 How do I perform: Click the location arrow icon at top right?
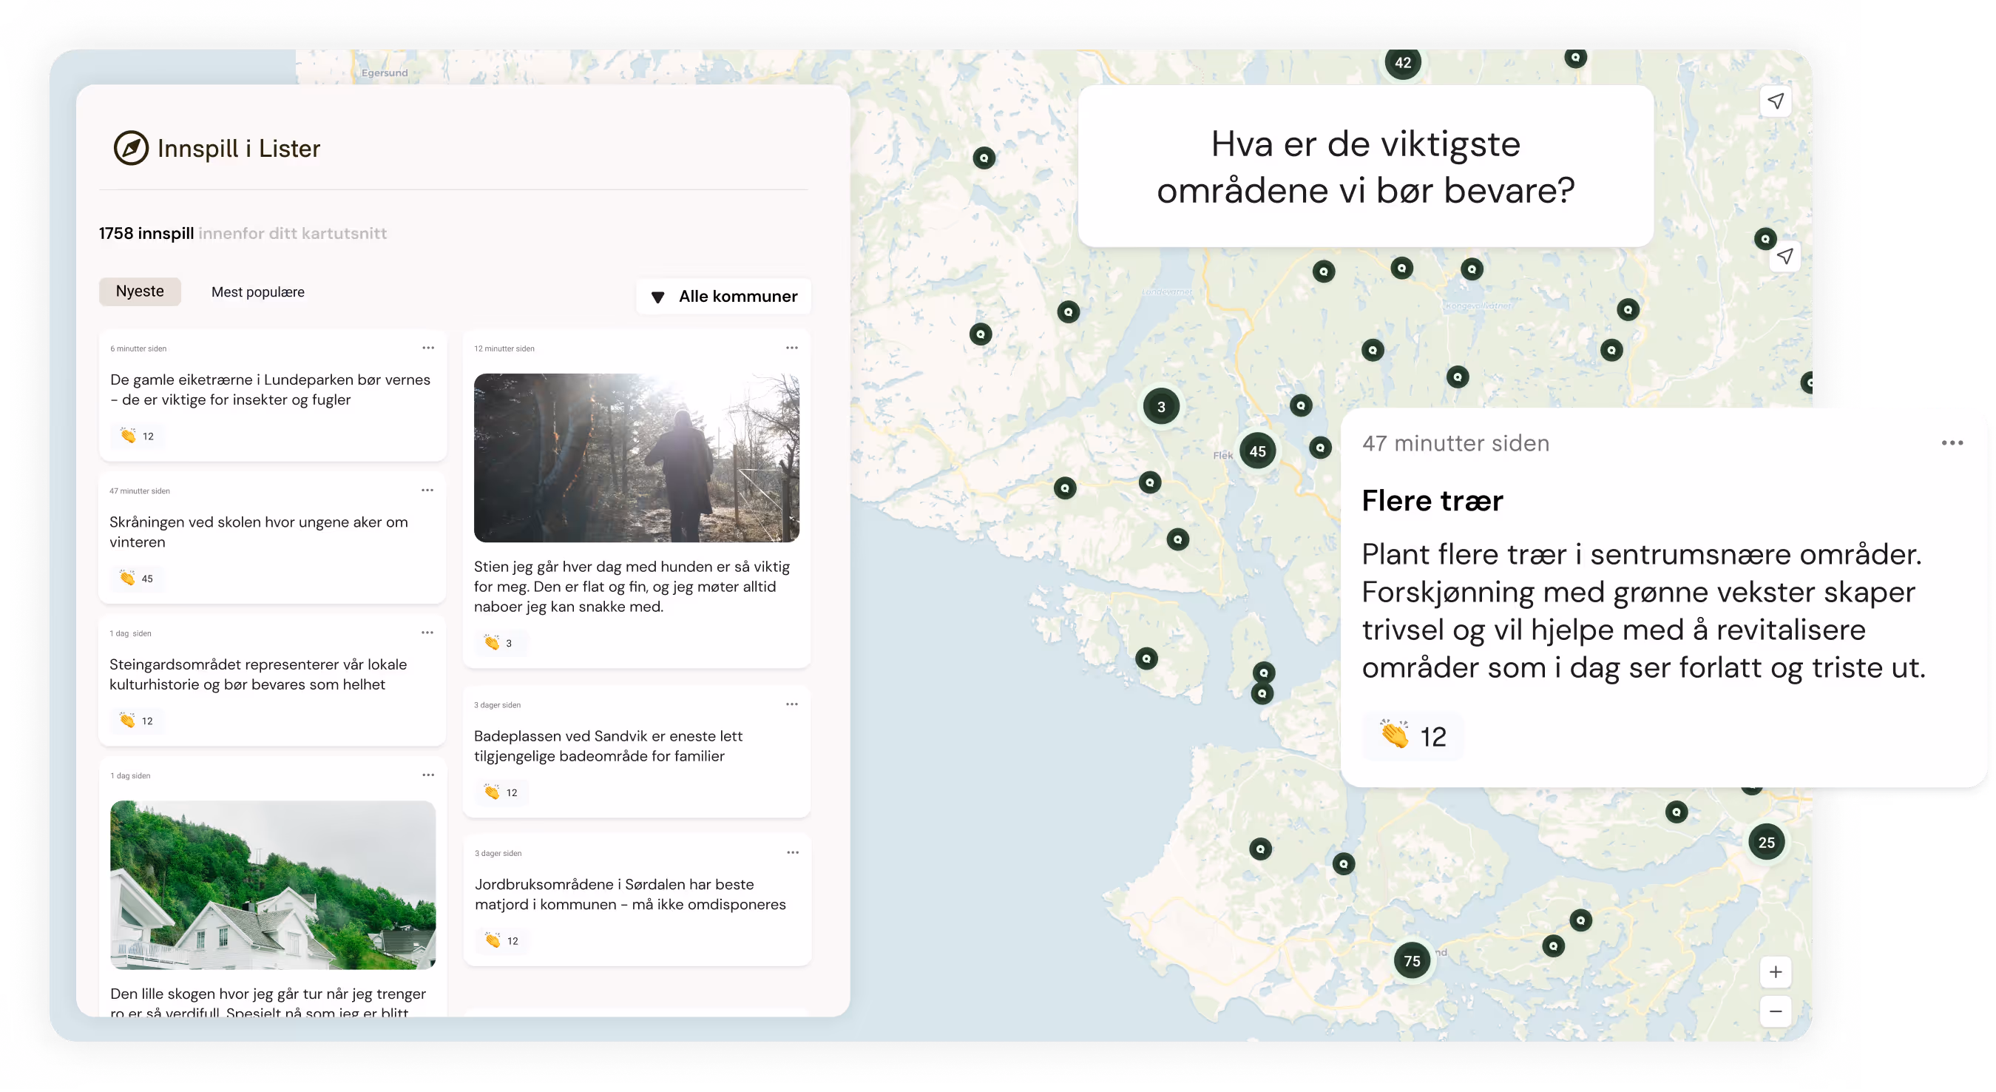tap(1775, 101)
